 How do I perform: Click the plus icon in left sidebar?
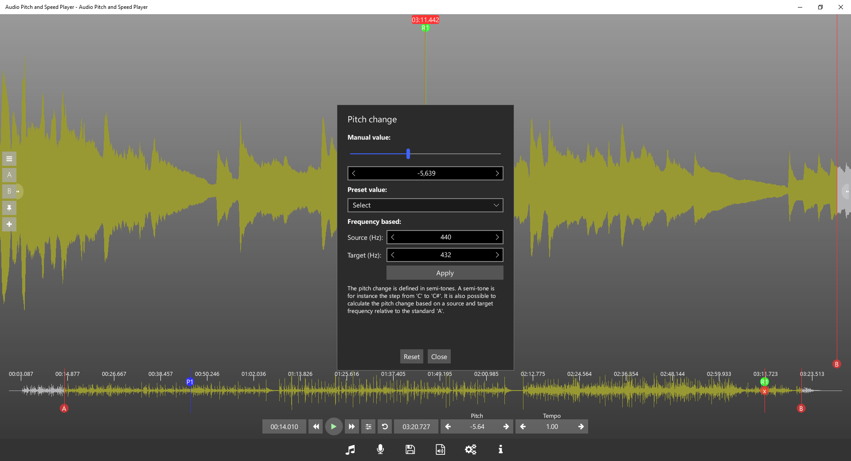coord(9,224)
